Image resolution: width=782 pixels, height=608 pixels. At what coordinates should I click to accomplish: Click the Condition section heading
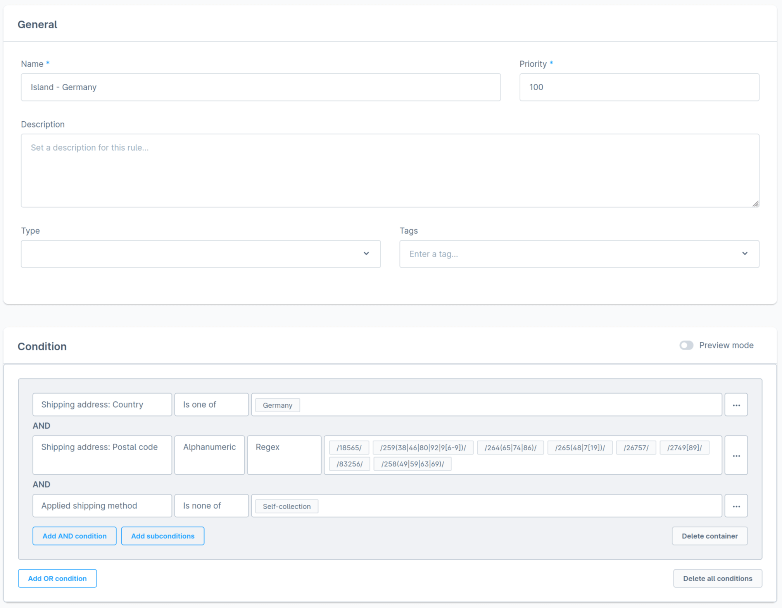click(42, 346)
